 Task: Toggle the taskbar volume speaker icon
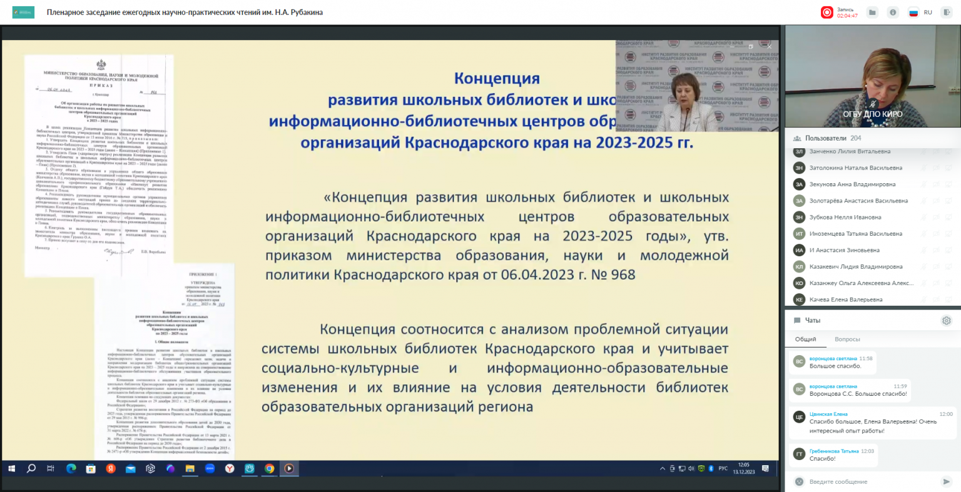point(691,468)
